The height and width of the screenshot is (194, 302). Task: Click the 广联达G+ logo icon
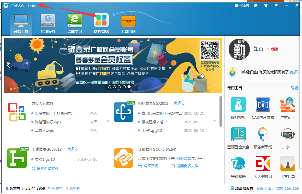click(x=6, y=5)
